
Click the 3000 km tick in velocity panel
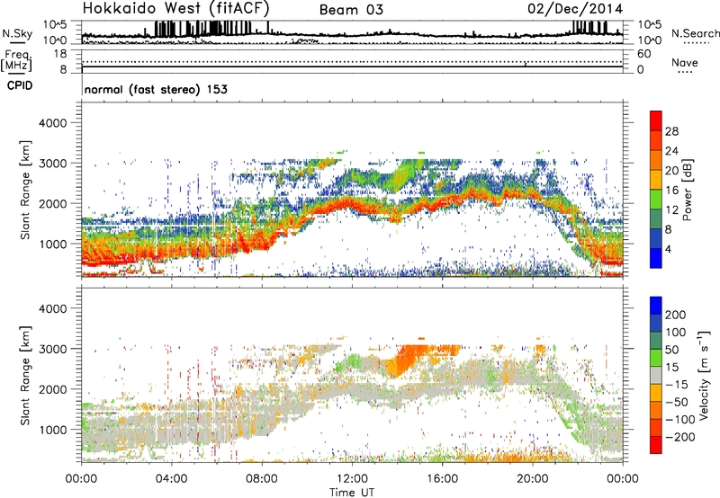[x=52, y=349]
